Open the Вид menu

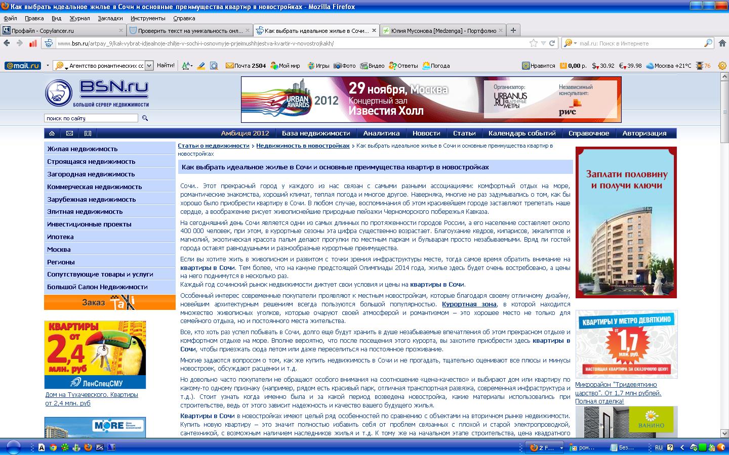coord(56,18)
